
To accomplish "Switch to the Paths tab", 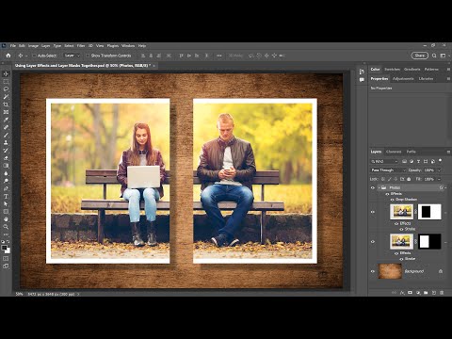I will (412, 152).
